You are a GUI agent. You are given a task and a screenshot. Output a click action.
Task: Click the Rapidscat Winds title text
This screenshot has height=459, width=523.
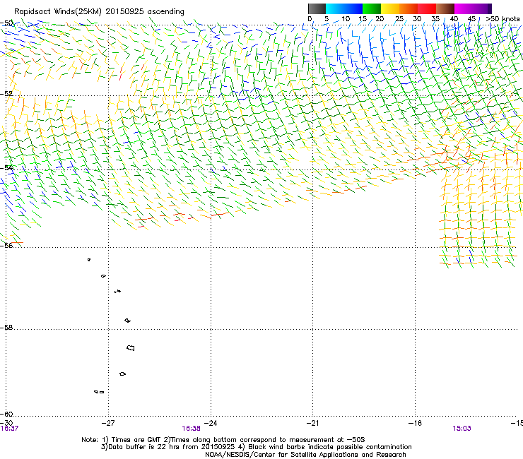pos(99,12)
